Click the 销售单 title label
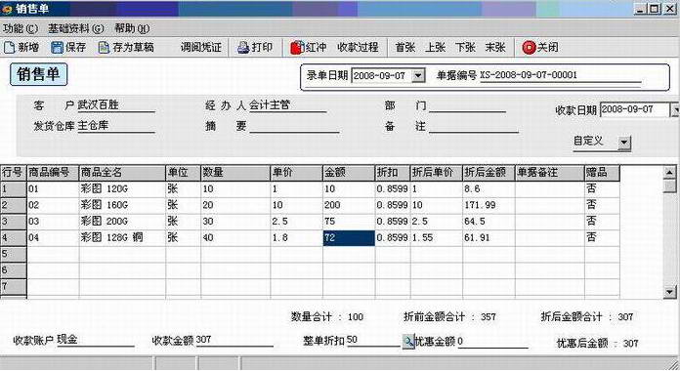Viewport: 680px width, 371px height. [38, 74]
